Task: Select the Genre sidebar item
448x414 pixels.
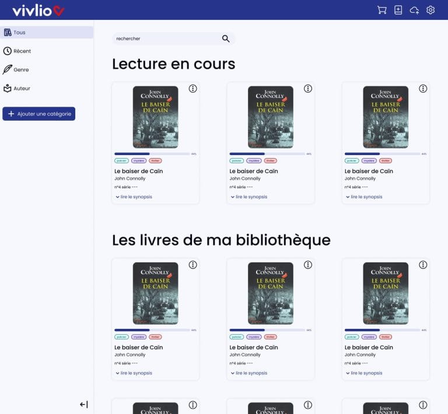Action: point(47,69)
